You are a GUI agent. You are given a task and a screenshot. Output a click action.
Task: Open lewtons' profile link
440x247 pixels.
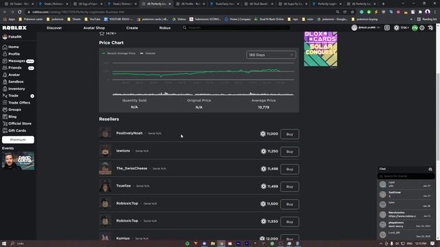pos(123,151)
